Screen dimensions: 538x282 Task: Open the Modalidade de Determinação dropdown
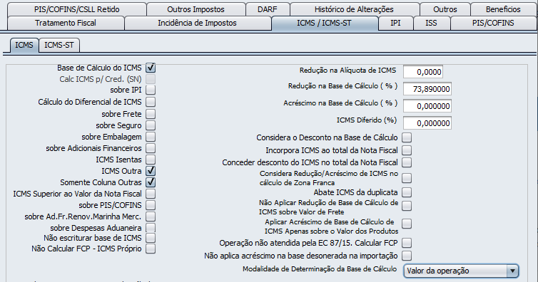(x=461, y=271)
